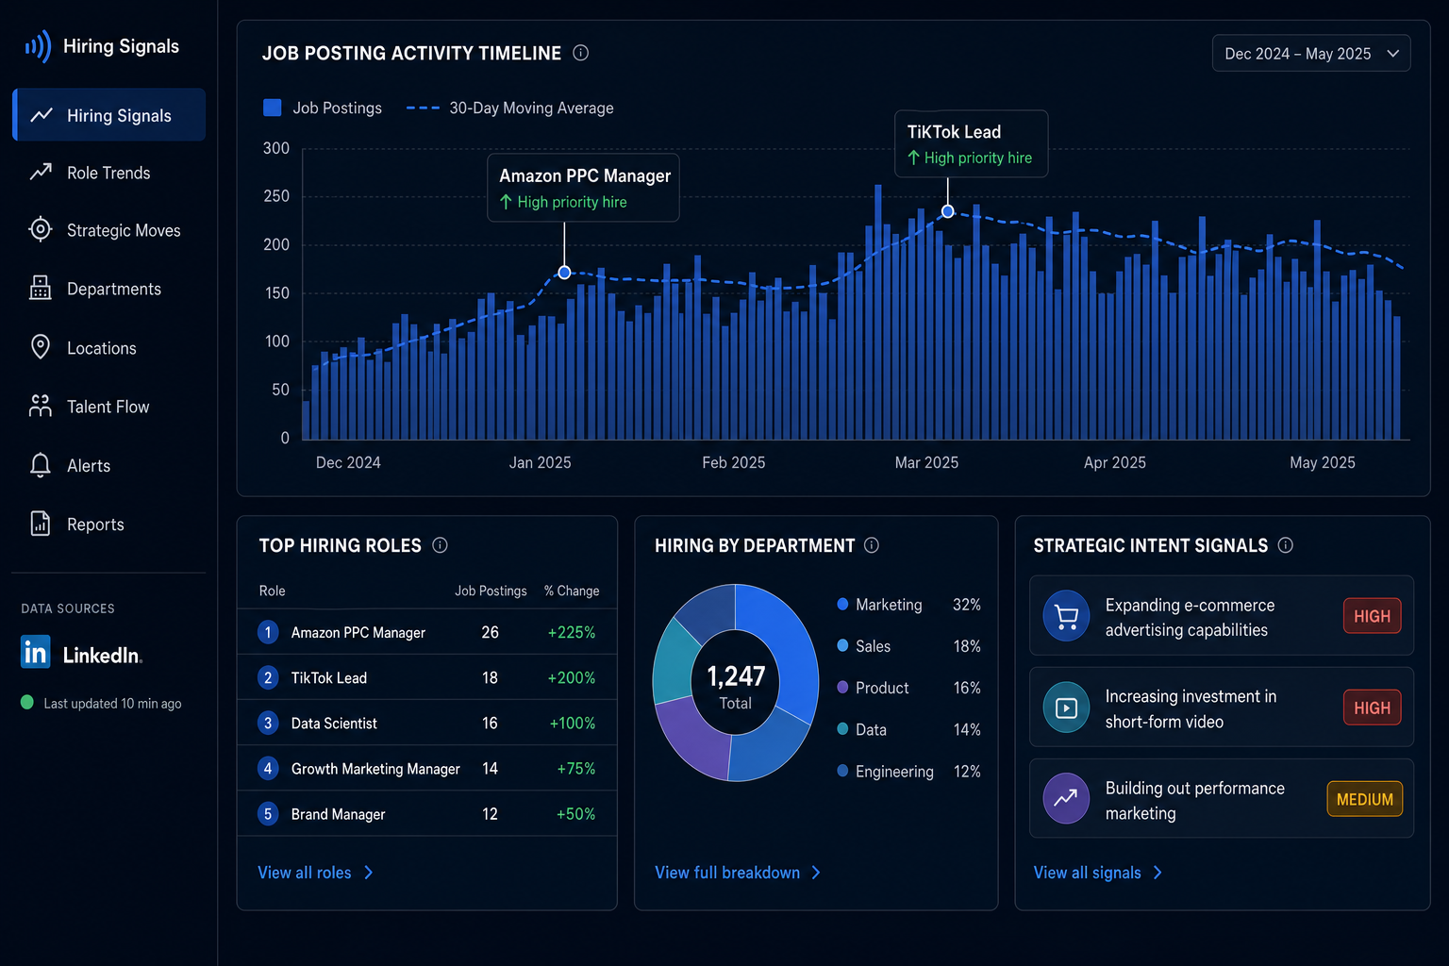Navigate to Departments in sidebar
Viewport: 1449px width, 966px height.
coord(109,289)
